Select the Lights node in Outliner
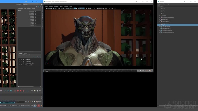Image resolution: width=198 pixels, height=111 pixels. coord(164,25)
